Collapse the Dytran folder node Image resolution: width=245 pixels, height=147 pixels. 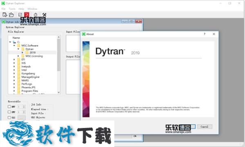[18, 49]
